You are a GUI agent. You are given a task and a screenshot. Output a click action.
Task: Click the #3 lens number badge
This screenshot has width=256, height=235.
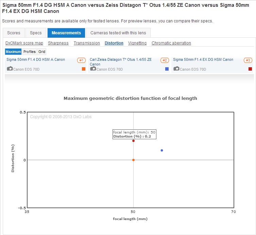click(248, 60)
